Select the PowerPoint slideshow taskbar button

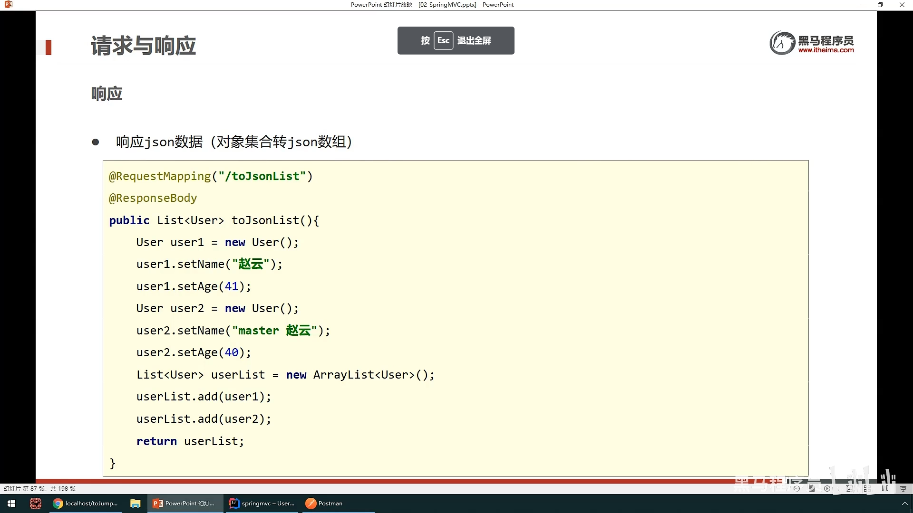coord(184,503)
